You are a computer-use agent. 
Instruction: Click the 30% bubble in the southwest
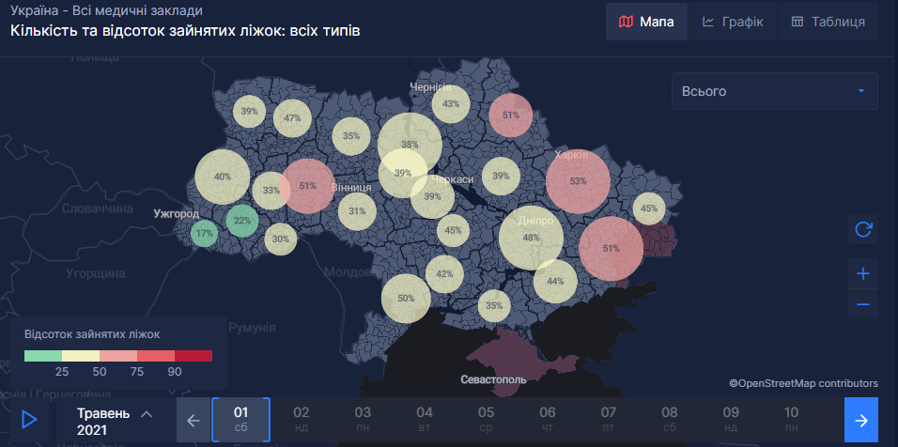tap(281, 239)
